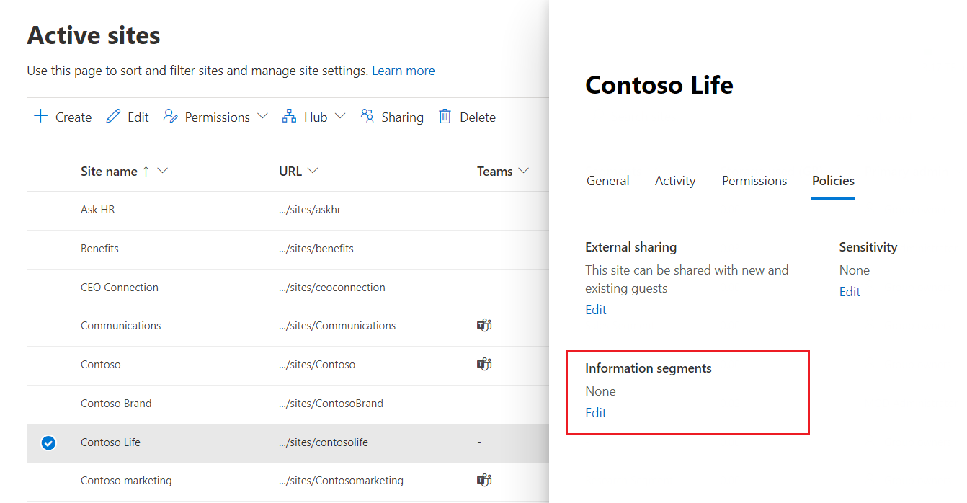Click the Hub network icon
This screenshot has width=967, height=503.
pyautogui.click(x=289, y=117)
